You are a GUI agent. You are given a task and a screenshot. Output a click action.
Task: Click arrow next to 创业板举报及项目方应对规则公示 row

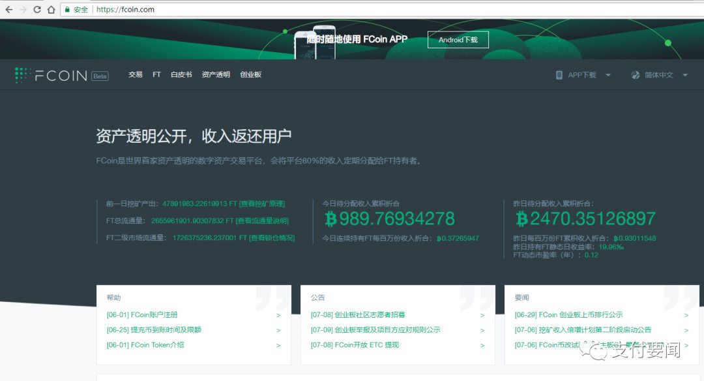482,330
